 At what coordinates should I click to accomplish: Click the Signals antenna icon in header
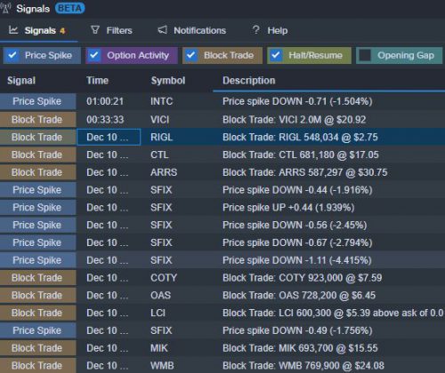click(x=5, y=8)
